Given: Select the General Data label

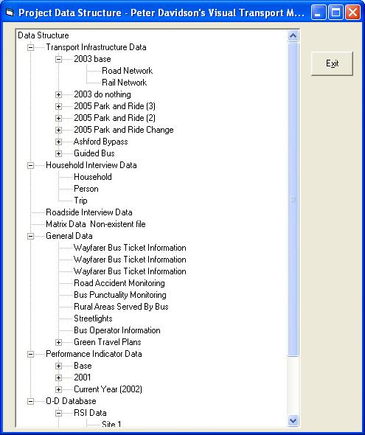Looking at the screenshot, I should click(69, 236).
